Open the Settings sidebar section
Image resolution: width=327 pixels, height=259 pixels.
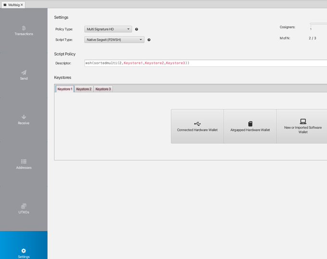(x=24, y=245)
